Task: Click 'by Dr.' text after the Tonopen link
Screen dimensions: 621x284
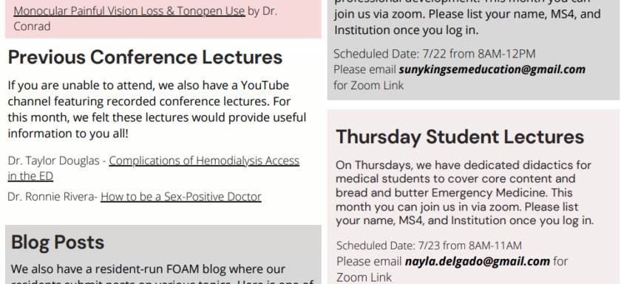Action: pos(262,11)
